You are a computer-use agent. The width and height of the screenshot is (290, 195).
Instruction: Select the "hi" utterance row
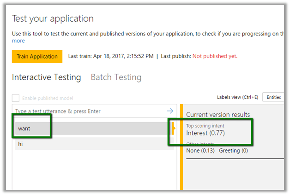[x=92, y=144]
